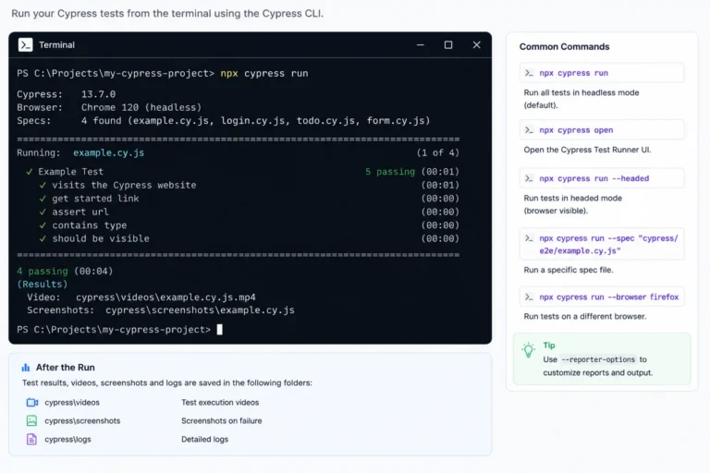Click the blinking cursor at the last prompt

tap(220, 330)
